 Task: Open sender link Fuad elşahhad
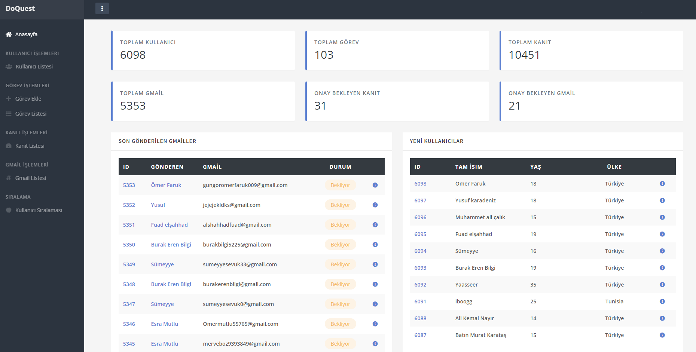pos(169,225)
